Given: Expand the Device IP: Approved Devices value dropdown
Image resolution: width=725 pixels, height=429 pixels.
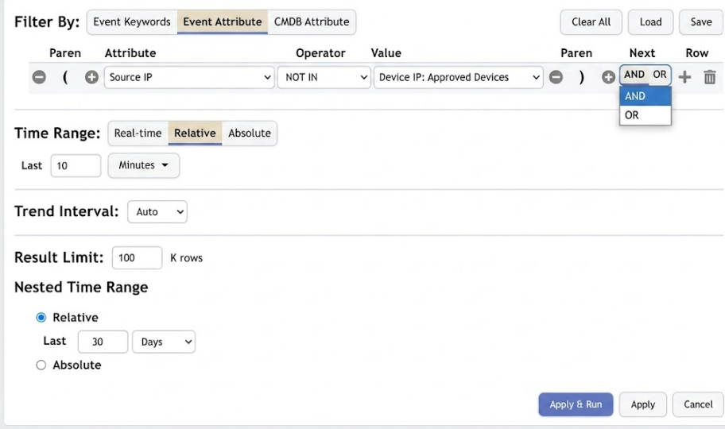Looking at the screenshot, I should pyautogui.click(x=458, y=77).
